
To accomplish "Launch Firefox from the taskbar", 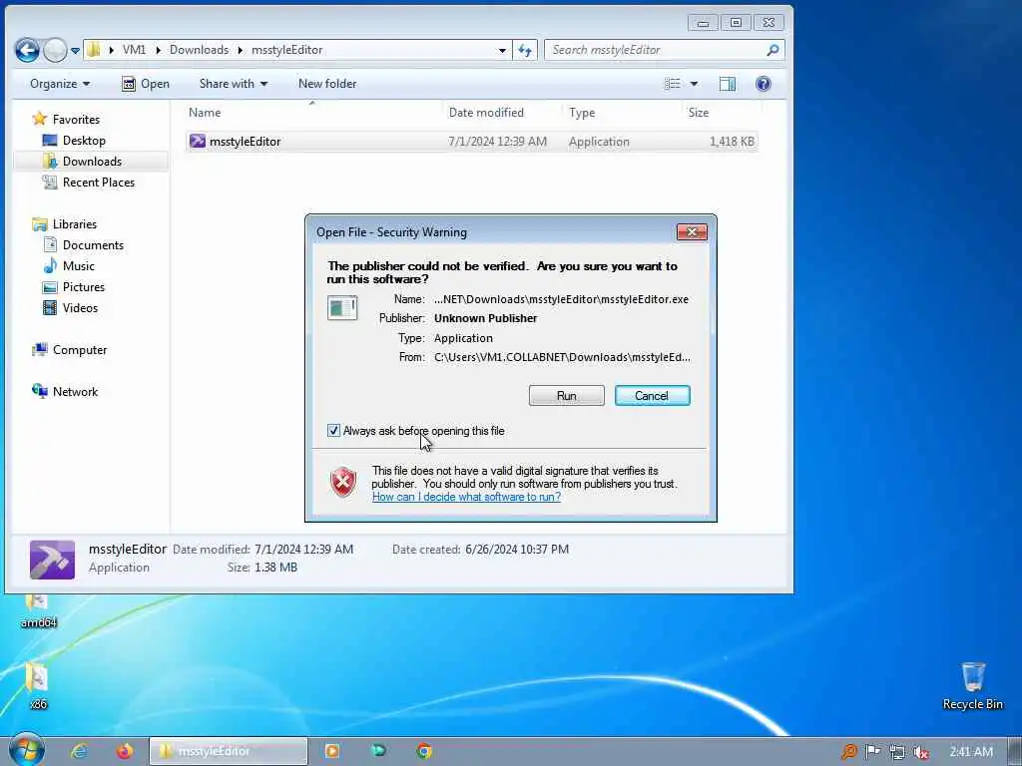I will click(125, 752).
